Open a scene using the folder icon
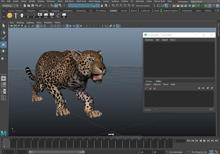The height and width of the screenshot is (154, 220). pyautogui.click(x=29, y=6)
